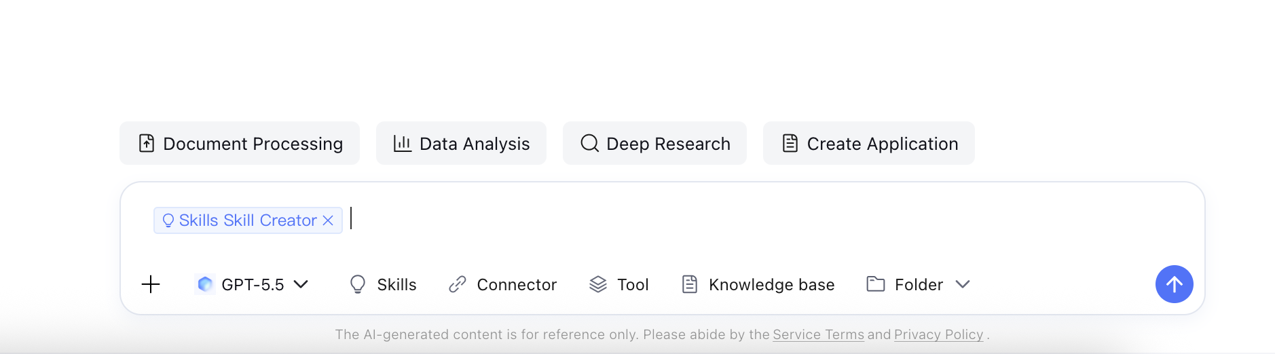Click the plus attachment icon
This screenshot has width=1275, height=354.
click(x=151, y=284)
